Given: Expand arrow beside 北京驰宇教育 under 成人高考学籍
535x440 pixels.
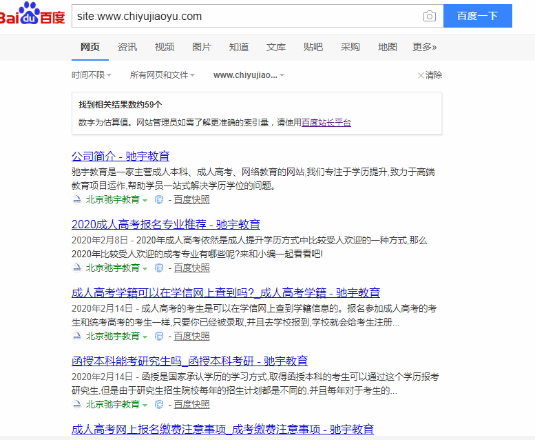Looking at the screenshot, I should (x=145, y=337).
